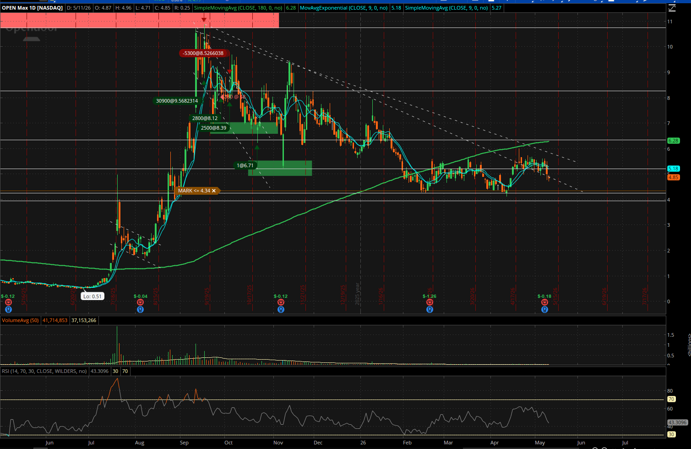This screenshot has height=449, width=691.
Task: Click the $-0.04 earnings estimate label
Action: [x=141, y=296]
